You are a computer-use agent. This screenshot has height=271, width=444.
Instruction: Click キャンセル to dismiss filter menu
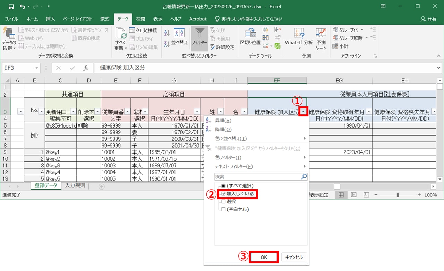(x=294, y=257)
